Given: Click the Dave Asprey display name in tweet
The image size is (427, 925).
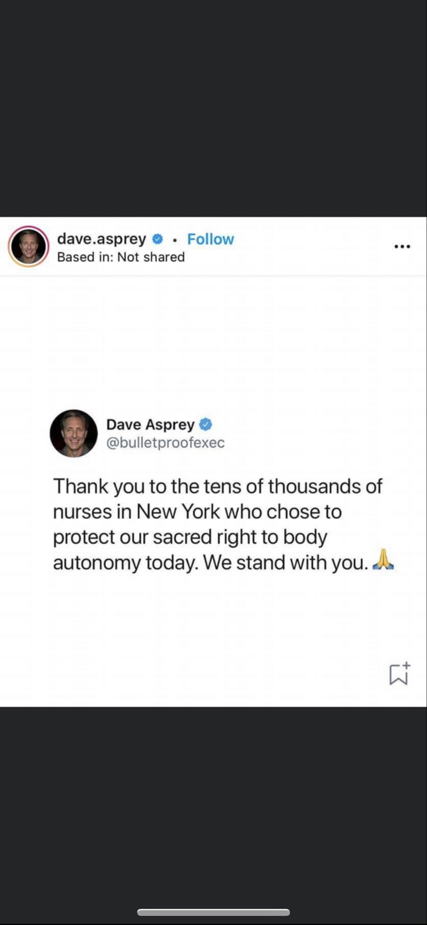Looking at the screenshot, I should (x=150, y=425).
